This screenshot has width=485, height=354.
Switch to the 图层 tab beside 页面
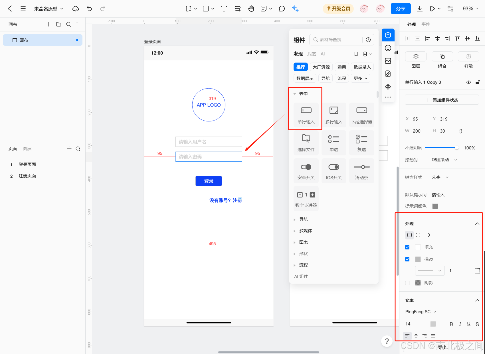point(27,149)
